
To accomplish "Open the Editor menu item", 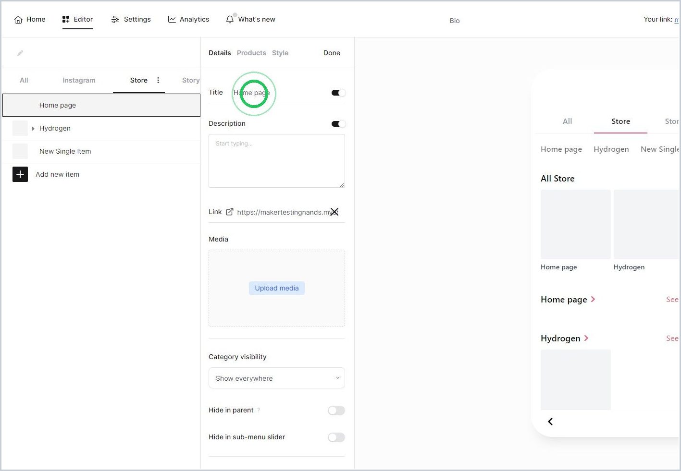I will (77, 19).
